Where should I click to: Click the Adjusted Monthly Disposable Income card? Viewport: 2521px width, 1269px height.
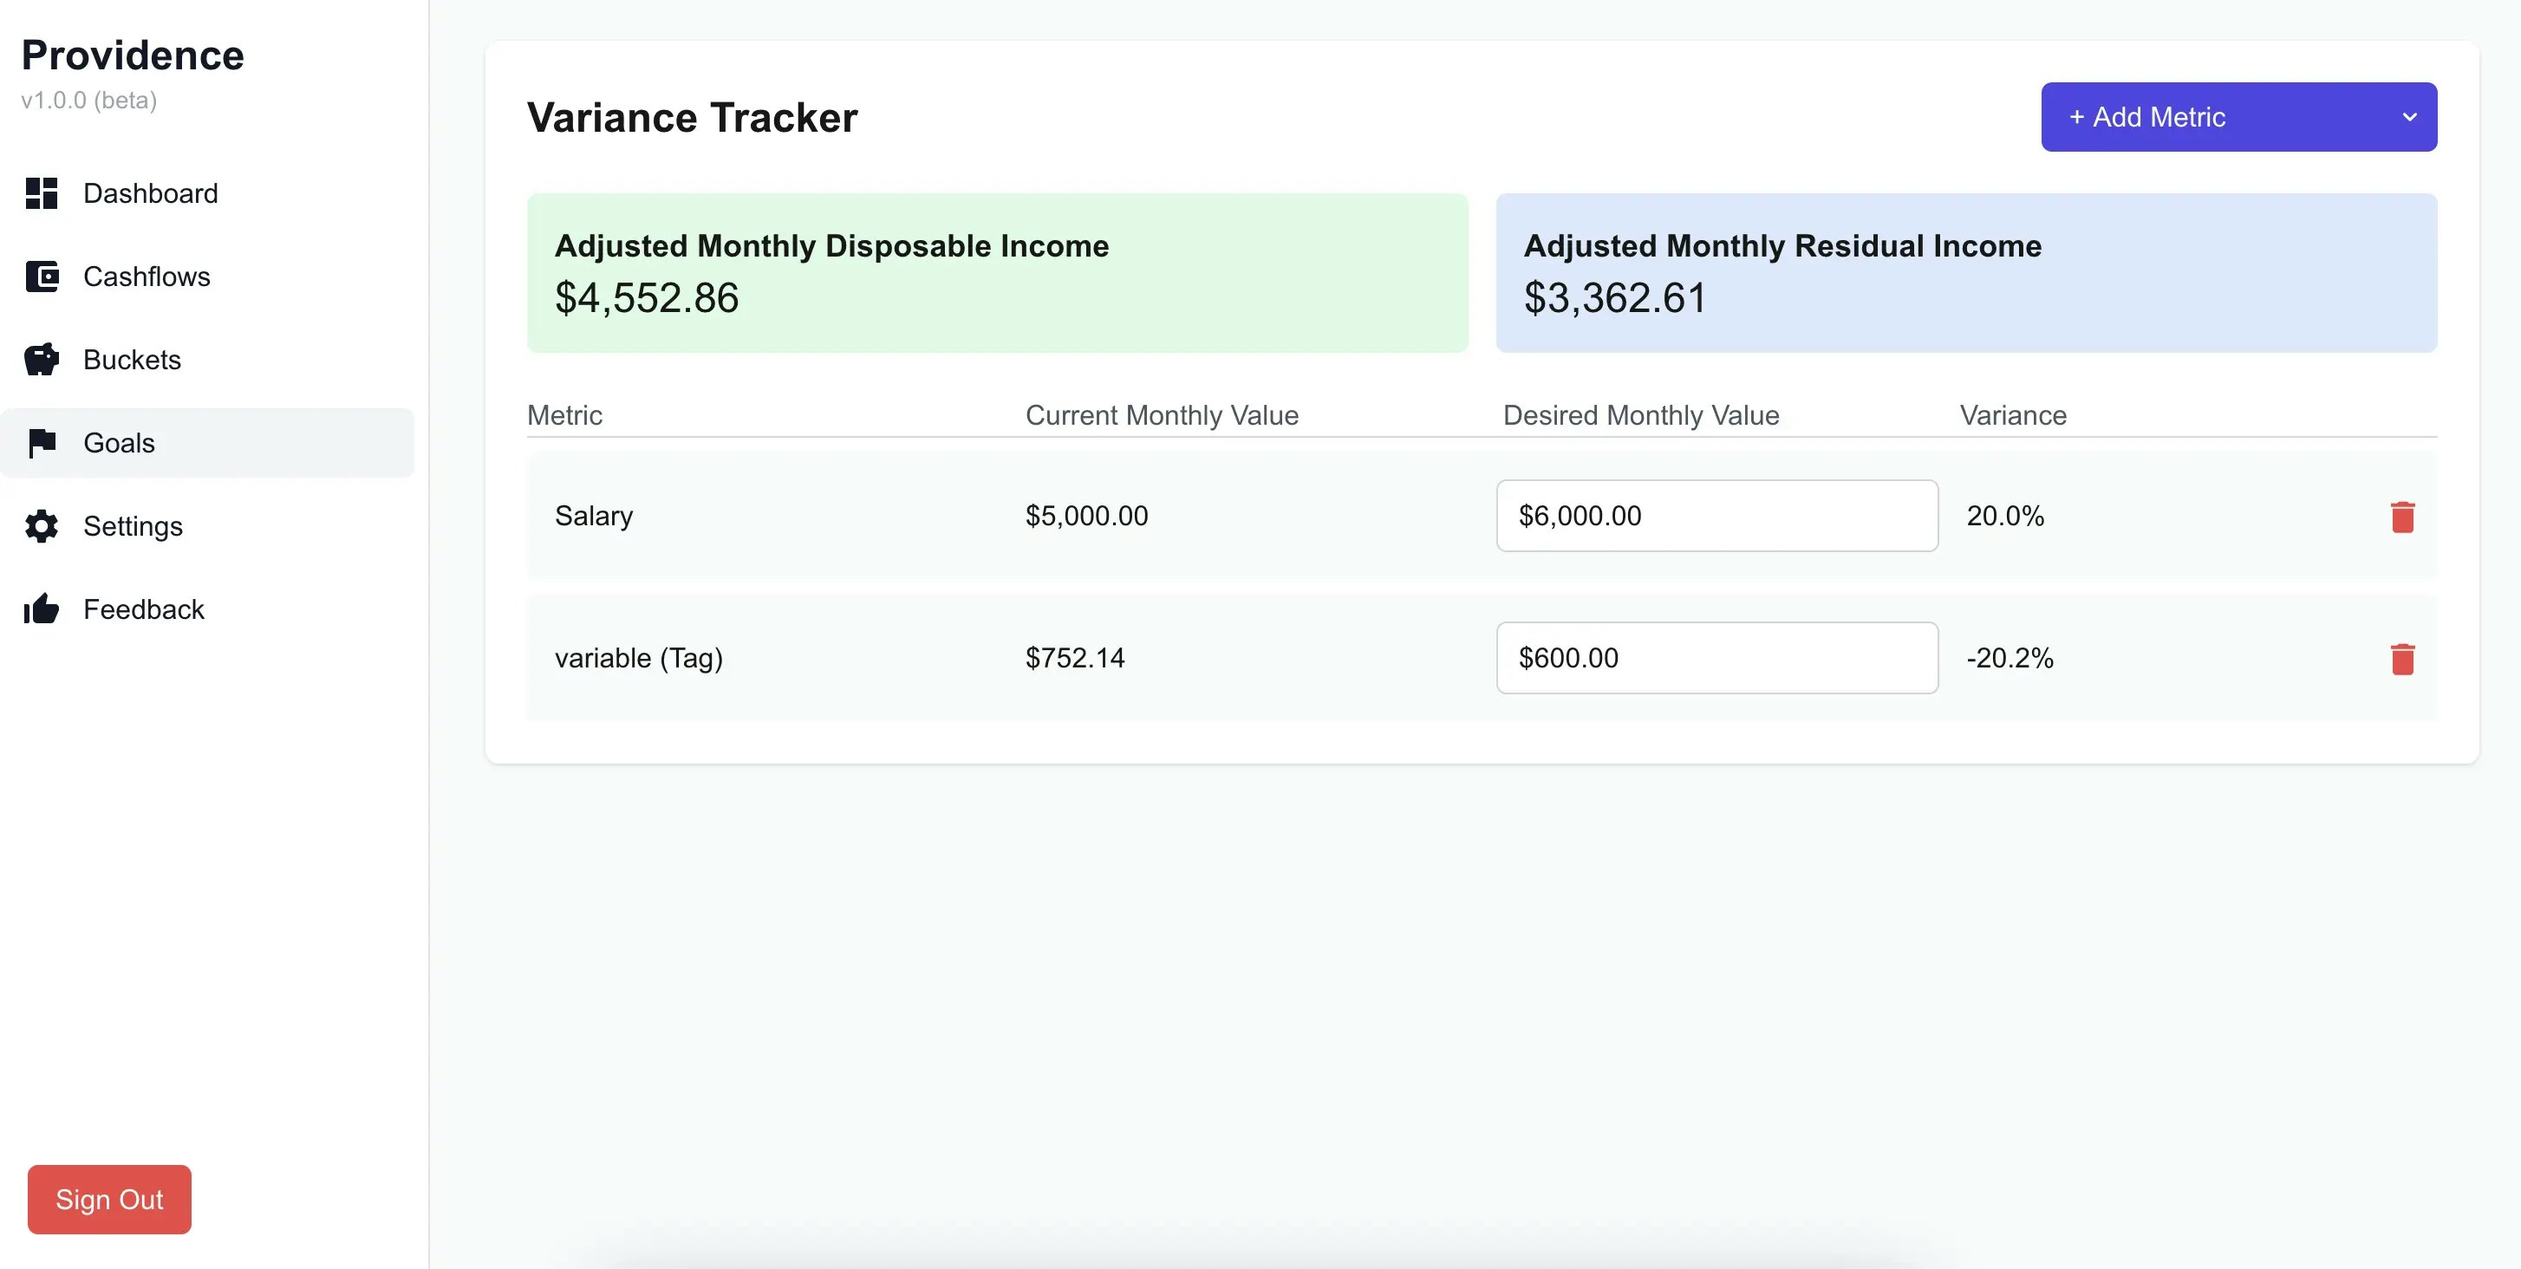point(996,273)
